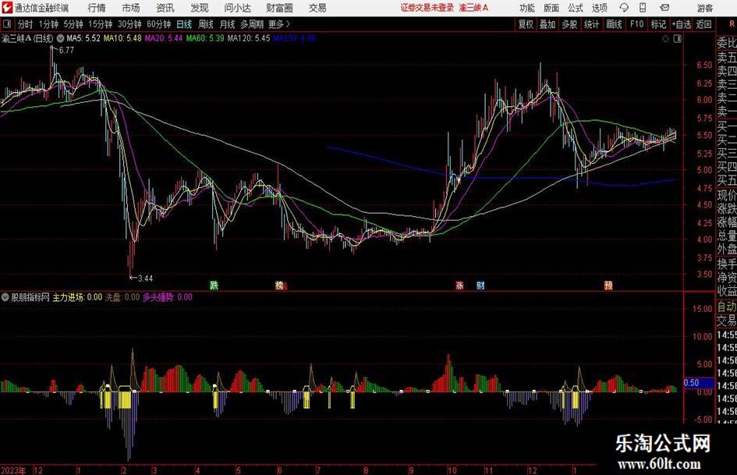Image resolution: width=737 pixels, height=475 pixels.
Task: Open 多周期 multi-period view
Action: (252, 24)
